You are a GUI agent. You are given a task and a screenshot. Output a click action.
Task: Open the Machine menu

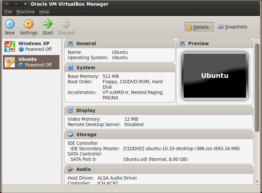(x=25, y=12)
